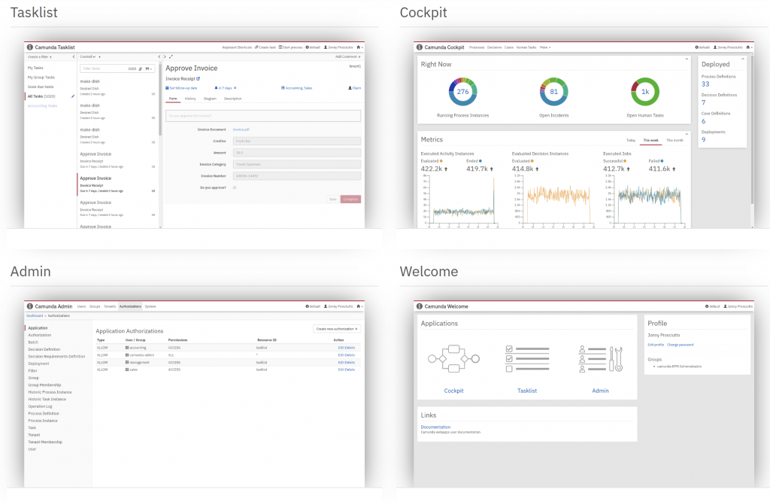Click the Camunda logo in the Cockpit header
This screenshot has height=502, width=770.
point(420,47)
